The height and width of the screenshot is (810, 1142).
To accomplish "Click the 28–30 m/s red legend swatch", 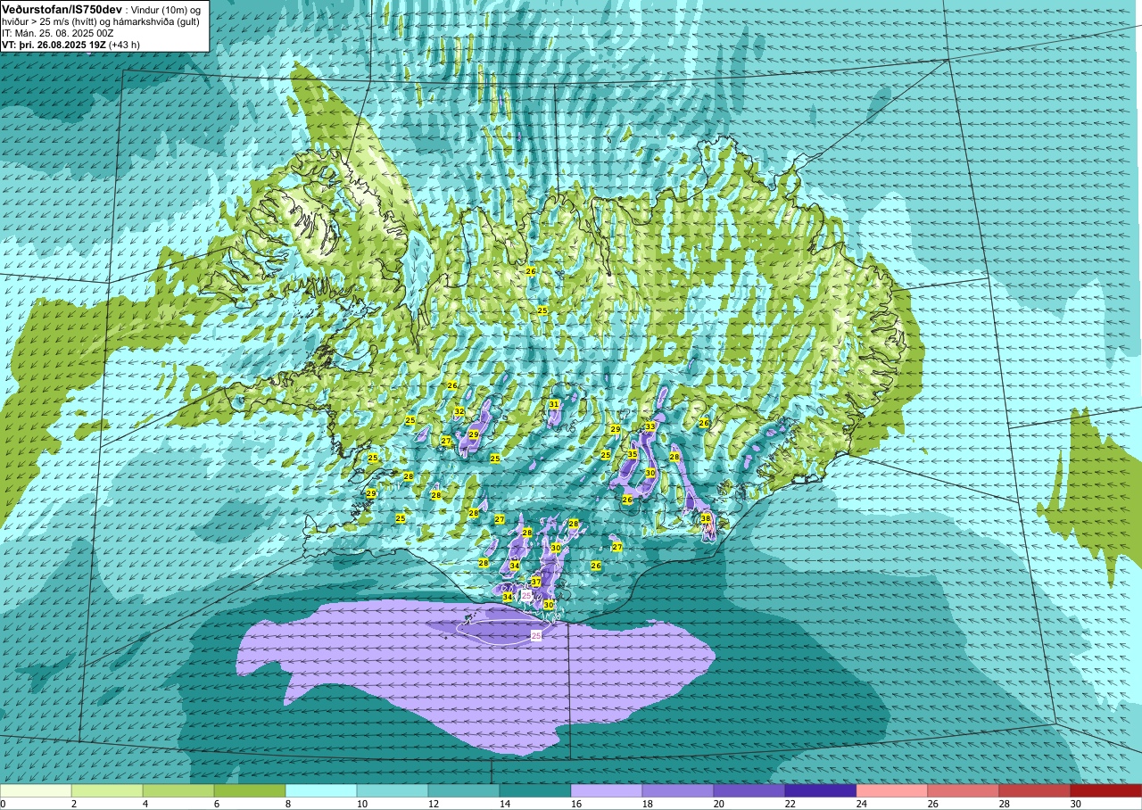I will [1035, 790].
